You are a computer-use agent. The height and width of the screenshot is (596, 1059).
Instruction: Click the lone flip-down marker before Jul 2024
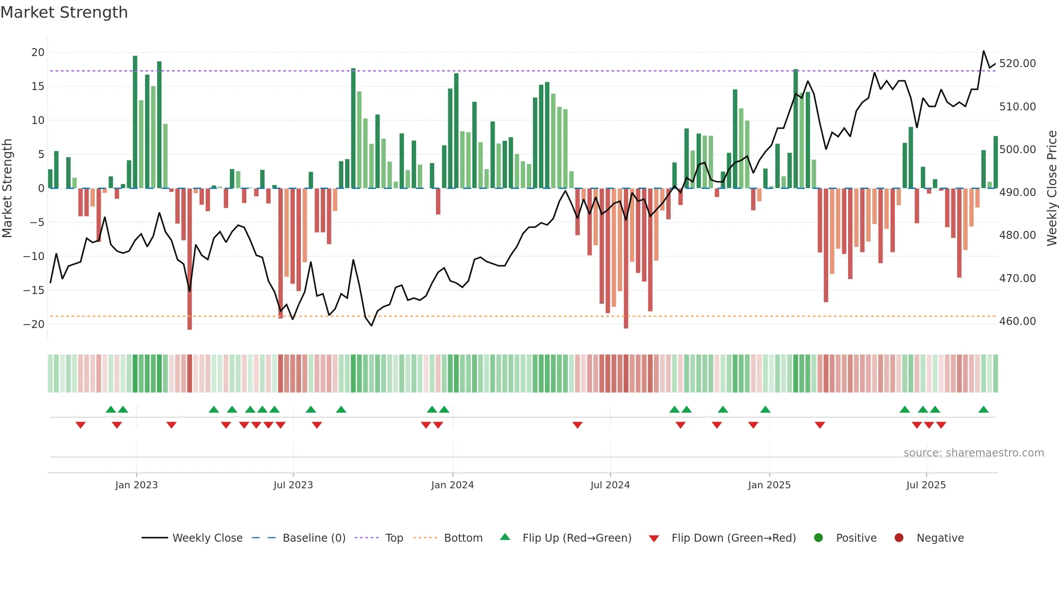click(578, 425)
